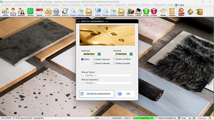Click Data Inicial date field 28/08/2023
Image resolution: width=214 pixels, height=120 pixels.
point(89,54)
